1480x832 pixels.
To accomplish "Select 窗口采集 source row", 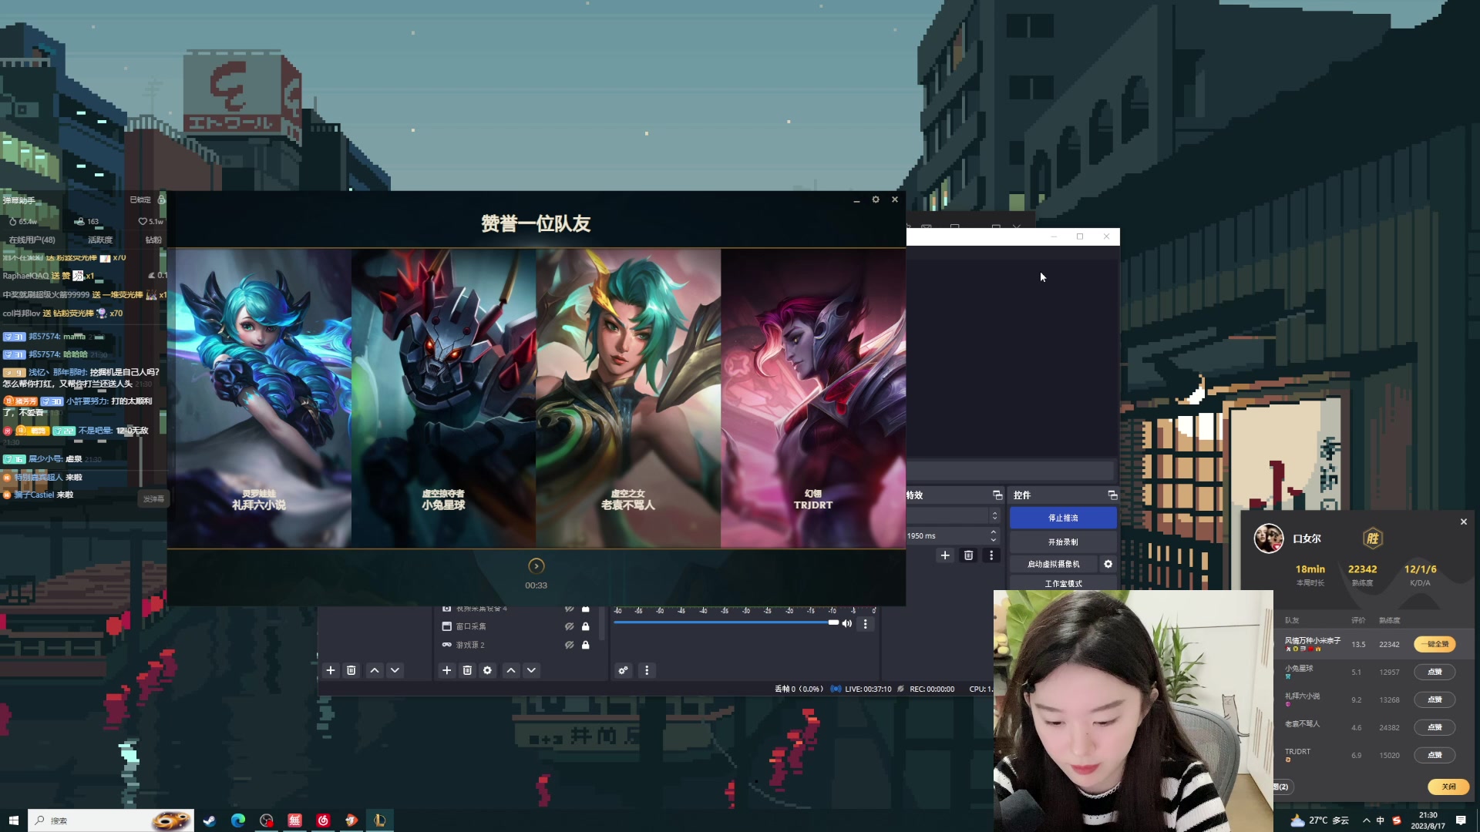I will click(516, 626).
